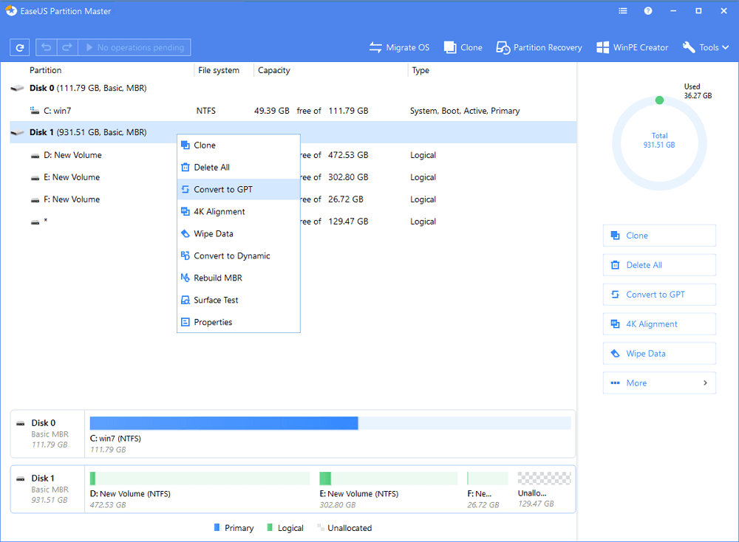Click the Capacity column header
This screenshot has height=542, width=739.
pyautogui.click(x=274, y=70)
